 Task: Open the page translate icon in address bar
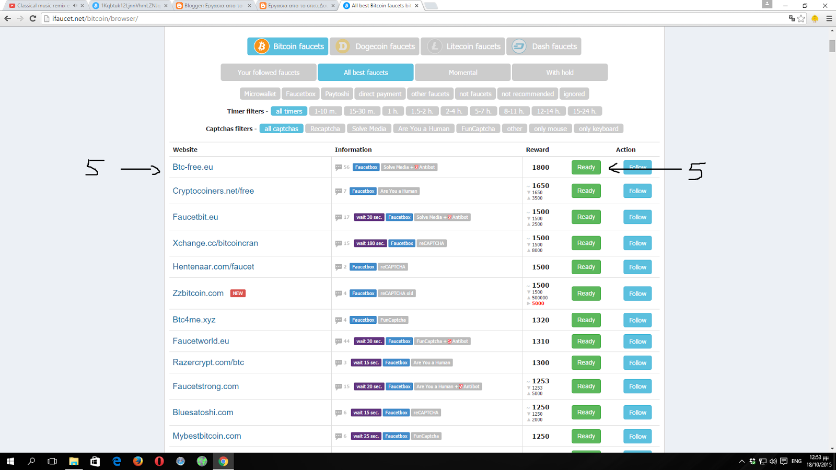[792, 18]
